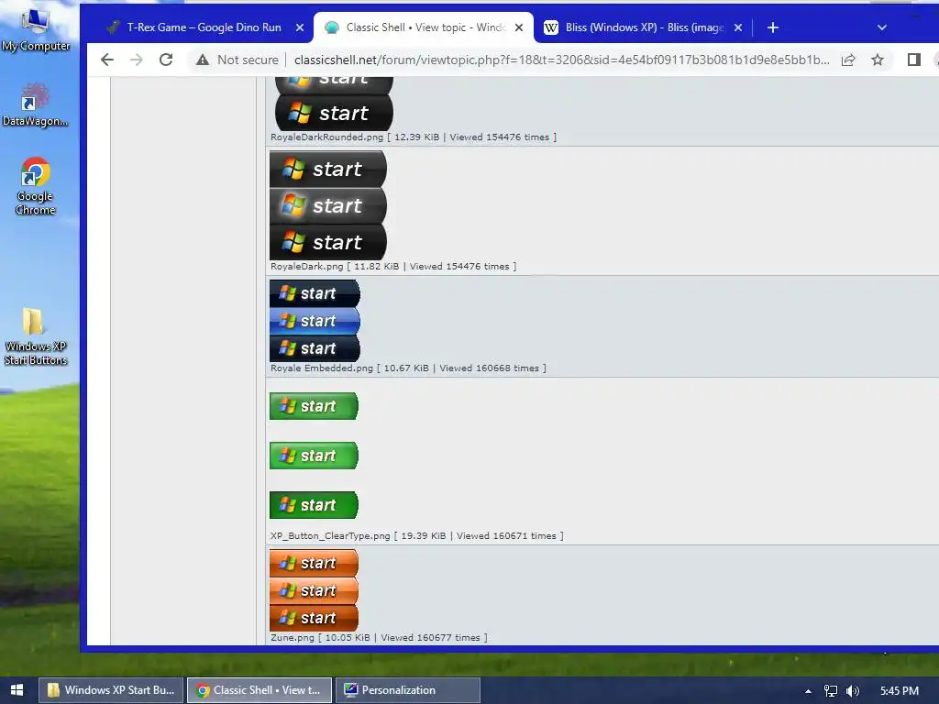Image resolution: width=939 pixels, height=704 pixels.
Task: Click the Zune.png orange start button image
Action: click(x=314, y=590)
